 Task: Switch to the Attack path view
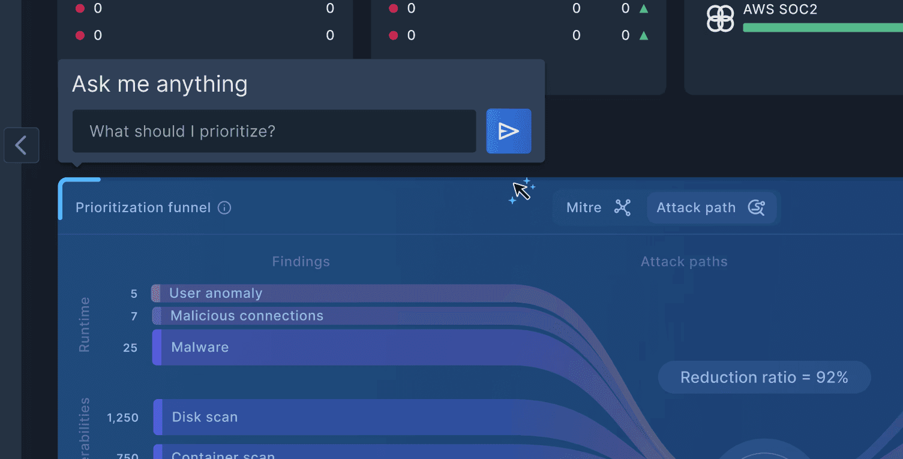(696, 207)
